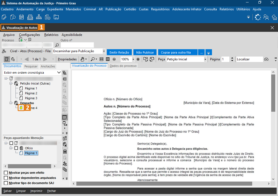Click the Emitir Relação button
The image size is (278, 196).
click(119, 52)
